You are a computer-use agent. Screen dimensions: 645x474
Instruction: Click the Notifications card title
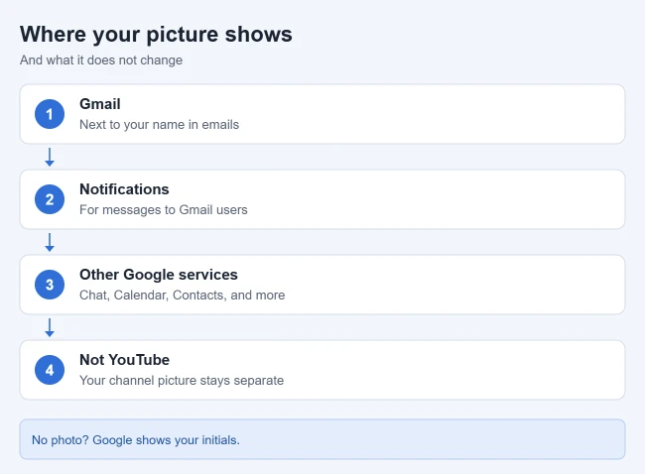tap(124, 189)
